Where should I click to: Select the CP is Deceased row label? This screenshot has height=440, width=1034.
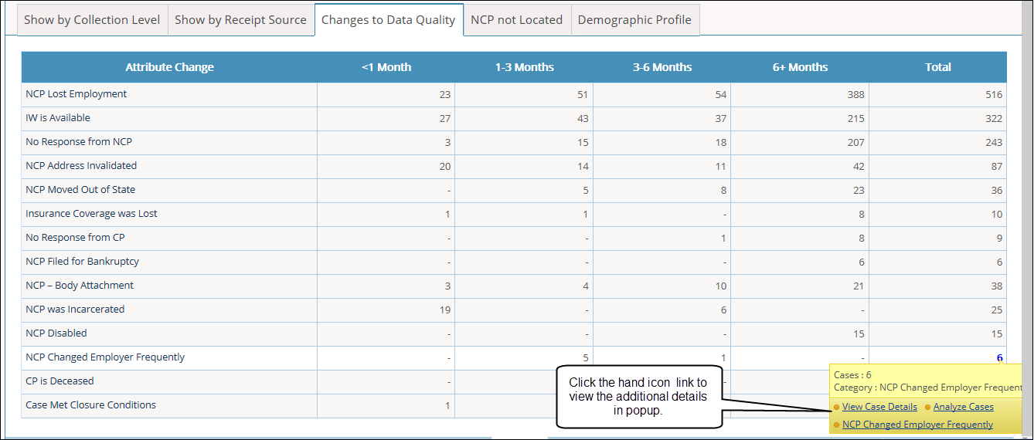60,381
